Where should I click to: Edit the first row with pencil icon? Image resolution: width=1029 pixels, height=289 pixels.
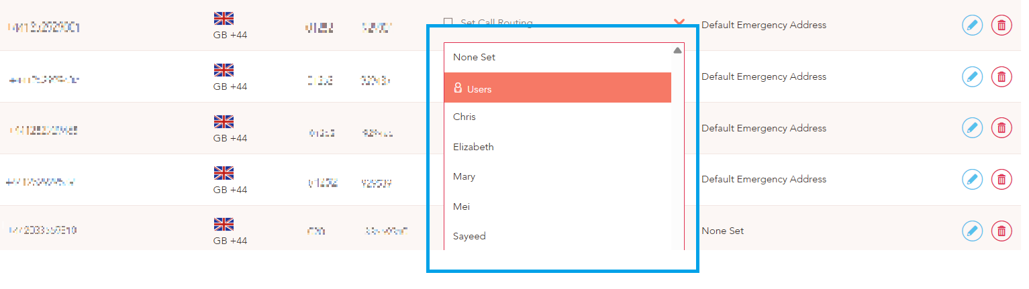[x=972, y=25]
